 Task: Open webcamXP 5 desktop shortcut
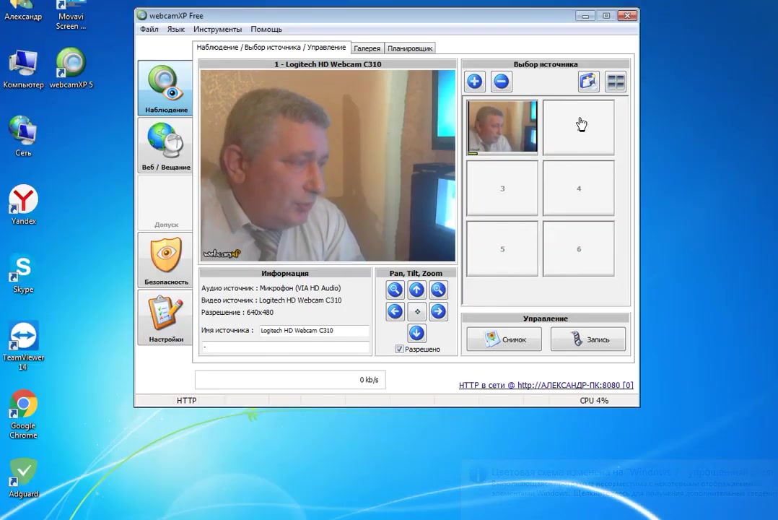[x=71, y=69]
